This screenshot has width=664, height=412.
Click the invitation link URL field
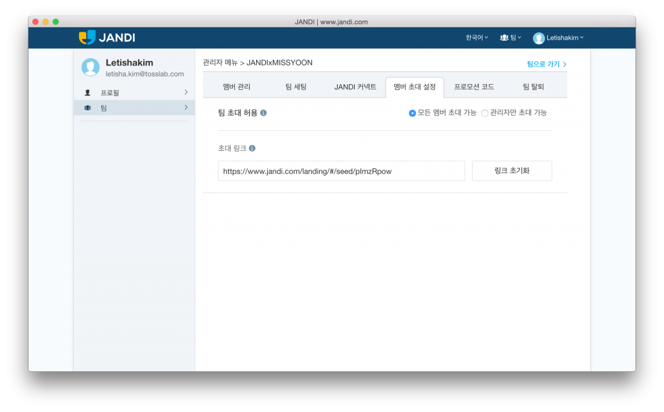click(x=341, y=171)
